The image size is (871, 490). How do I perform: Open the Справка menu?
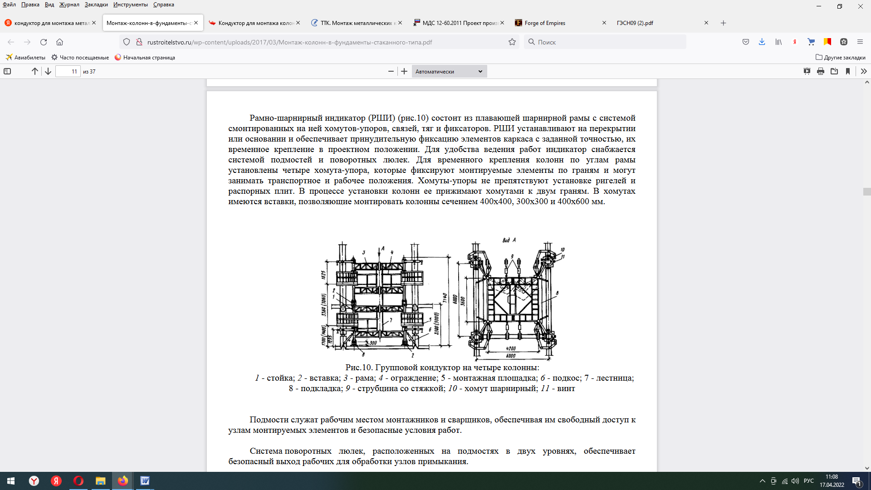pos(163,5)
